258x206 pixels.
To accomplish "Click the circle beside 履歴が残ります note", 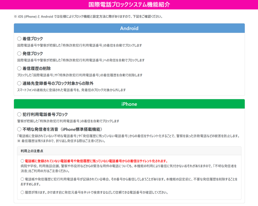I will [22, 192].
